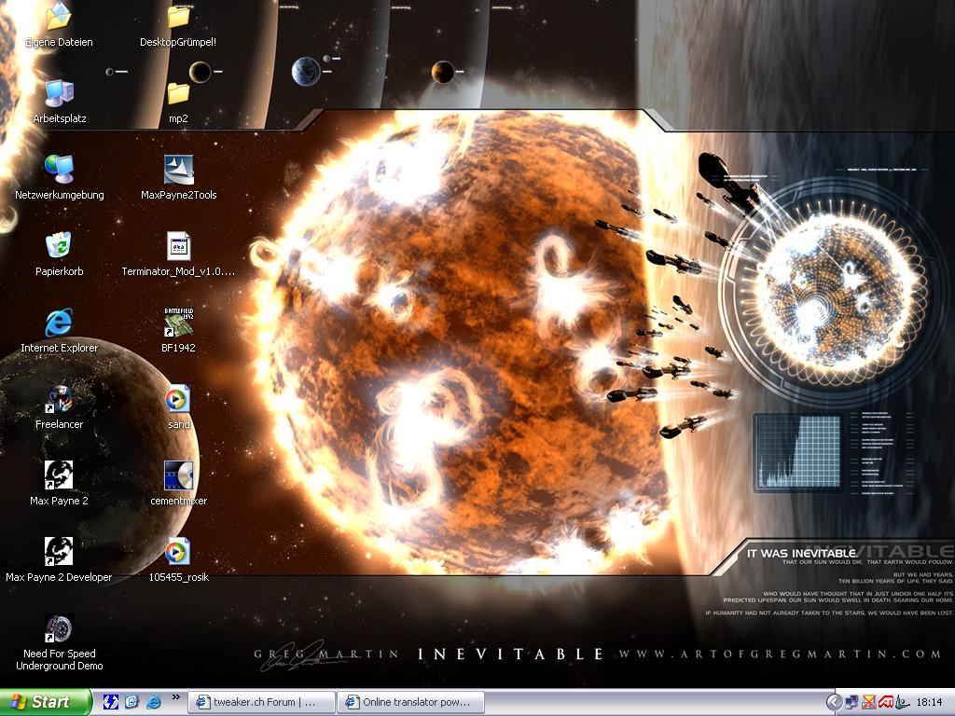The width and height of the screenshot is (955, 716).
Task: Switch to tweaker.ch Forum taskbar window
Action: point(260,702)
